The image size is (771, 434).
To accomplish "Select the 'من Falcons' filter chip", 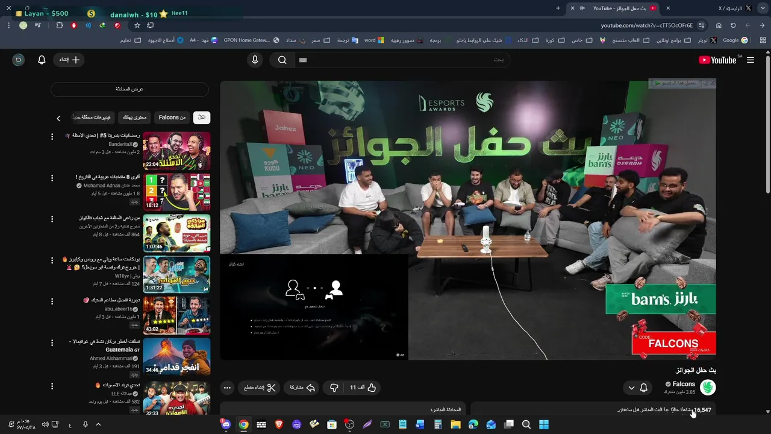I will 172,118.
